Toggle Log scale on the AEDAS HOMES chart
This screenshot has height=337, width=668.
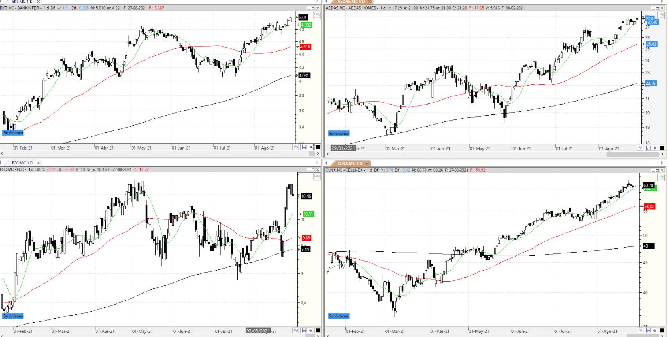661,14
